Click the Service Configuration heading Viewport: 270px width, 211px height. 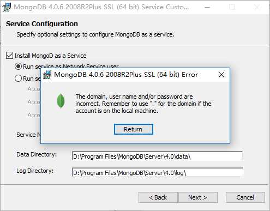click(42, 24)
